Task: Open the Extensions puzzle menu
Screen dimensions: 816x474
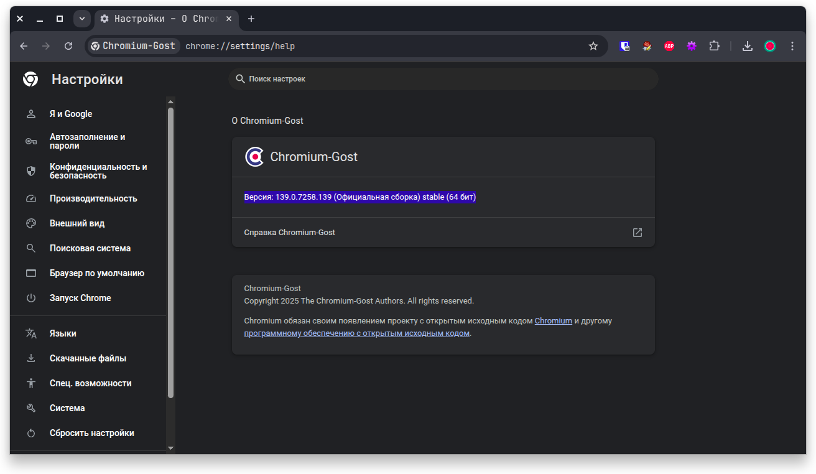Action: [x=714, y=46]
